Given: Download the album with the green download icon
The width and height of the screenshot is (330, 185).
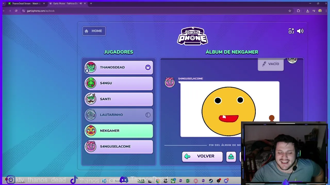Looking at the screenshot, I should click(x=231, y=156).
